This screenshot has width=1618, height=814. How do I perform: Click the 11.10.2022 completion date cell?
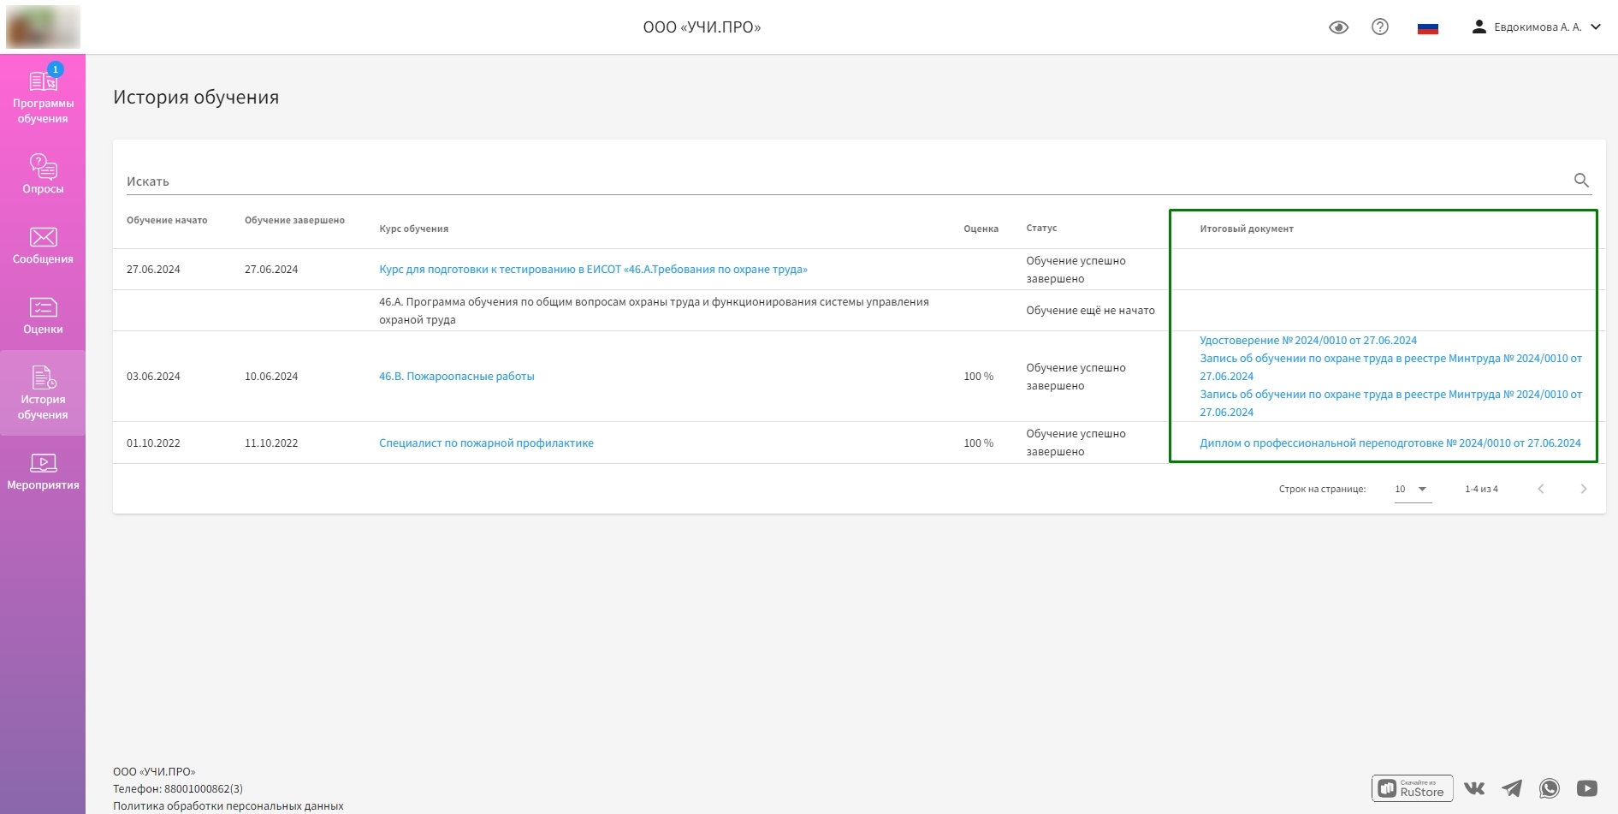coord(271,443)
